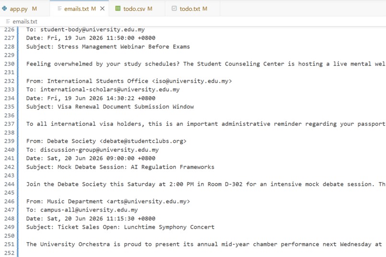
Task: Click the text file icon on emails.txt tab
Action: pos(59,9)
